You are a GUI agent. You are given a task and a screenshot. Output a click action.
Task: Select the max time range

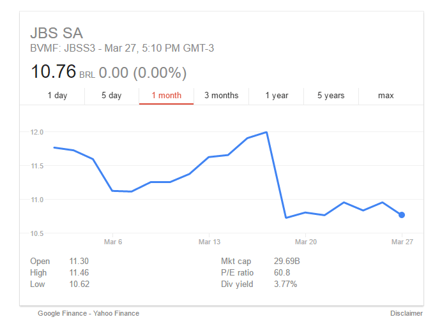(386, 96)
